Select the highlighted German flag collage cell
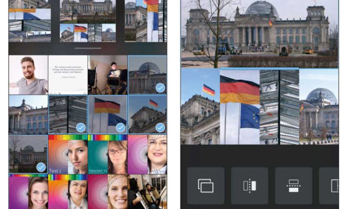 point(240,106)
